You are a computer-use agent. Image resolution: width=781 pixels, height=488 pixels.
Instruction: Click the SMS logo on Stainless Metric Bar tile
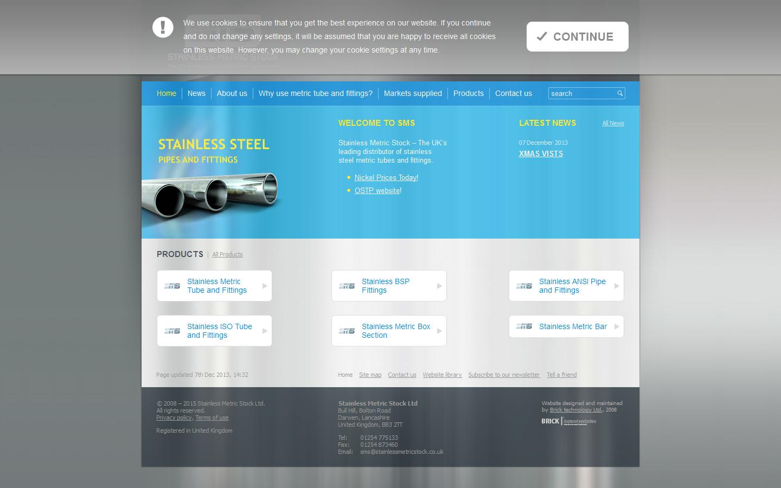(x=524, y=326)
